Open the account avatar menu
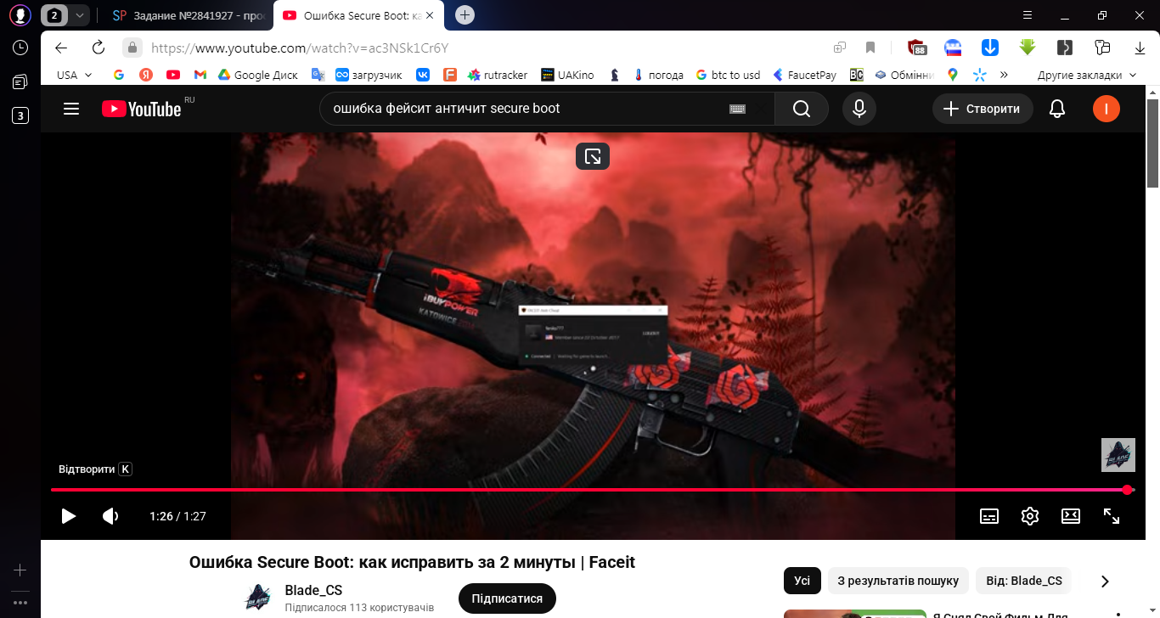 [x=1107, y=109]
